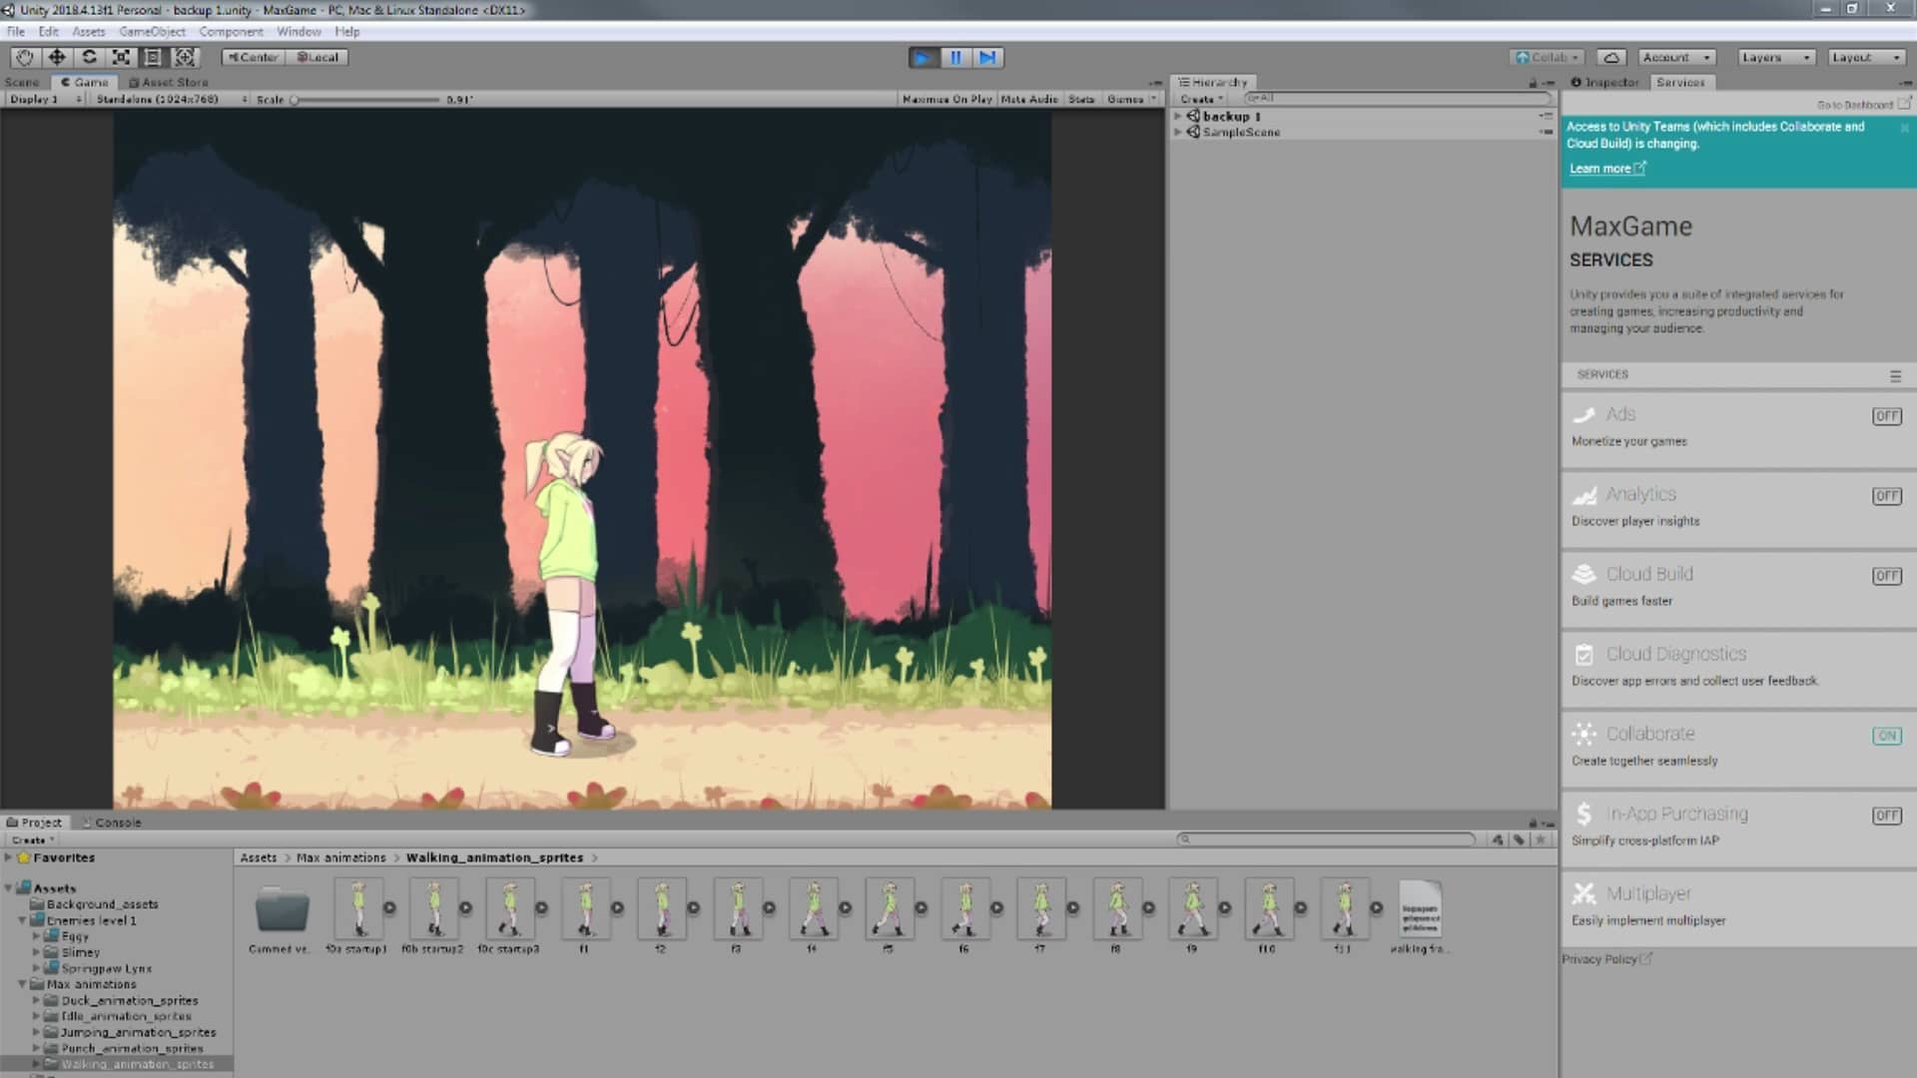Pause the game playback
Viewport: 1917px width, 1078px height.
pyautogui.click(x=955, y=57)
